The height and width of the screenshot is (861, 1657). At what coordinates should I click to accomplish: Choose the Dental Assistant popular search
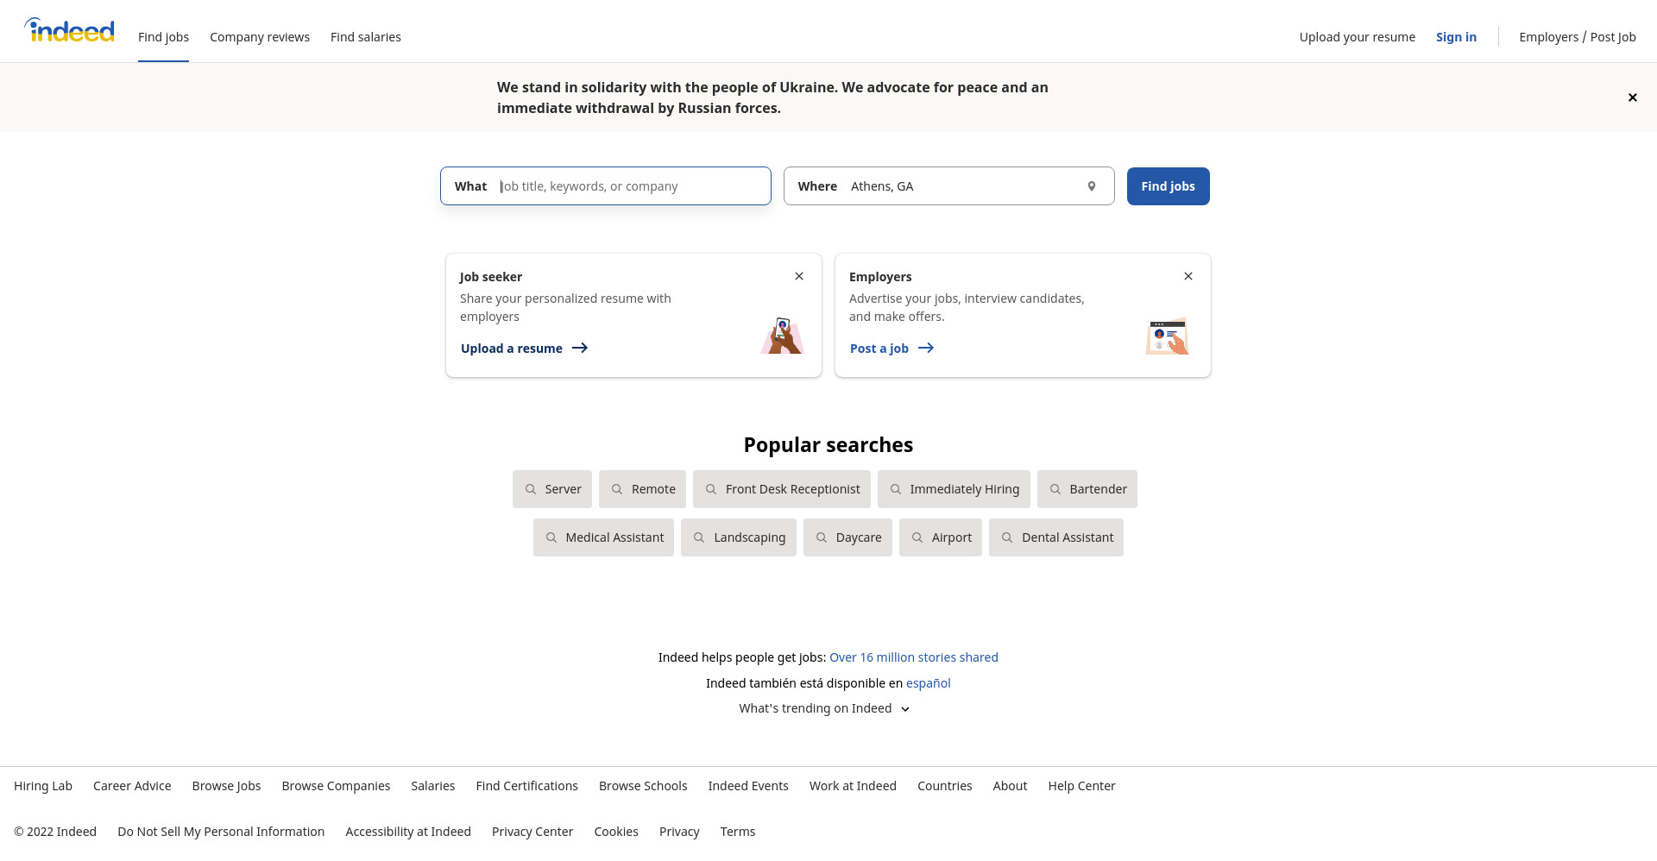[x=1056, y=537]
